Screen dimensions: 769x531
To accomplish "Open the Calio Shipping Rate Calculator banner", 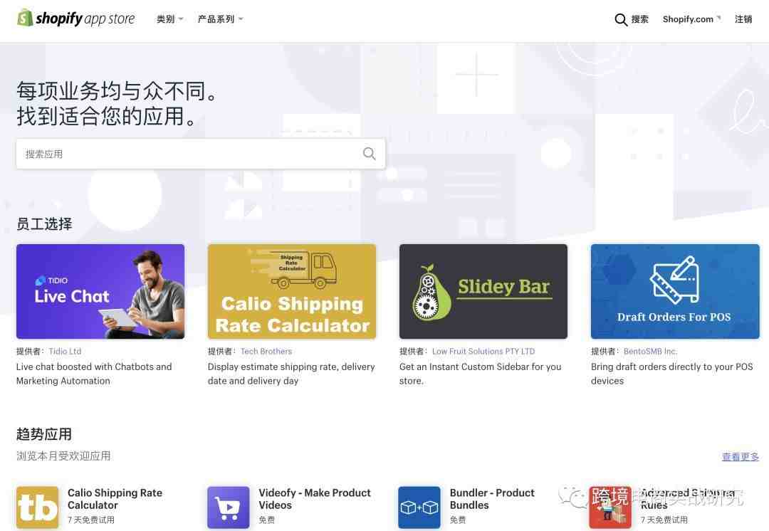I will tap(292, 291).
